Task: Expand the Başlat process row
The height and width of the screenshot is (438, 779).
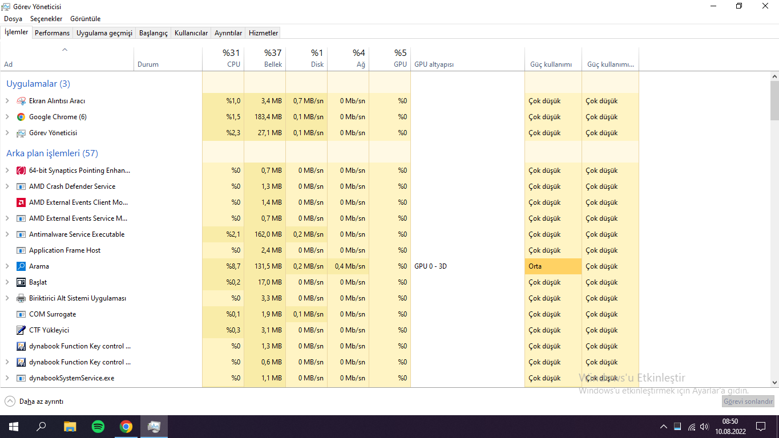Action: pyautogui.click(x=7, y=282)
